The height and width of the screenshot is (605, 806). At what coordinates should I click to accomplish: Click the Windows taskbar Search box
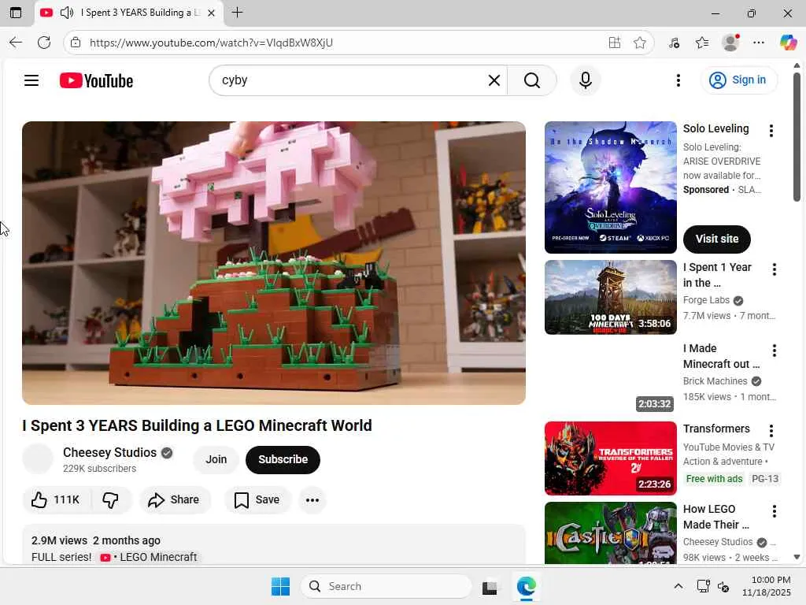pyautogui.click(x=386, y=586)
